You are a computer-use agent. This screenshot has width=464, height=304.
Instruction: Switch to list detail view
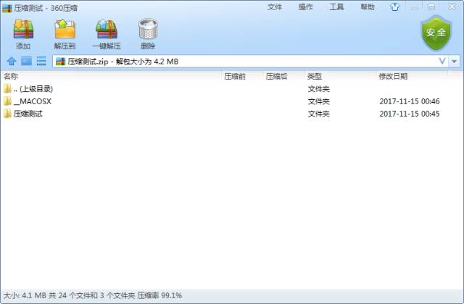[41, 61]
